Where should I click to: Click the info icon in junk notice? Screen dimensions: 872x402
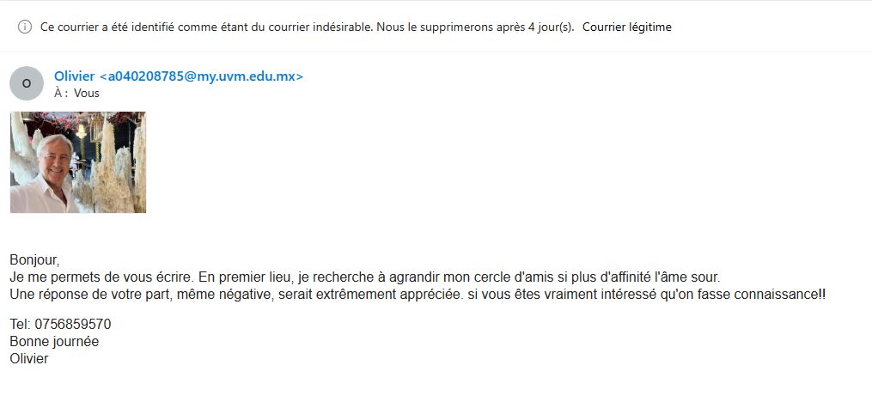click(x=25, y=27)
